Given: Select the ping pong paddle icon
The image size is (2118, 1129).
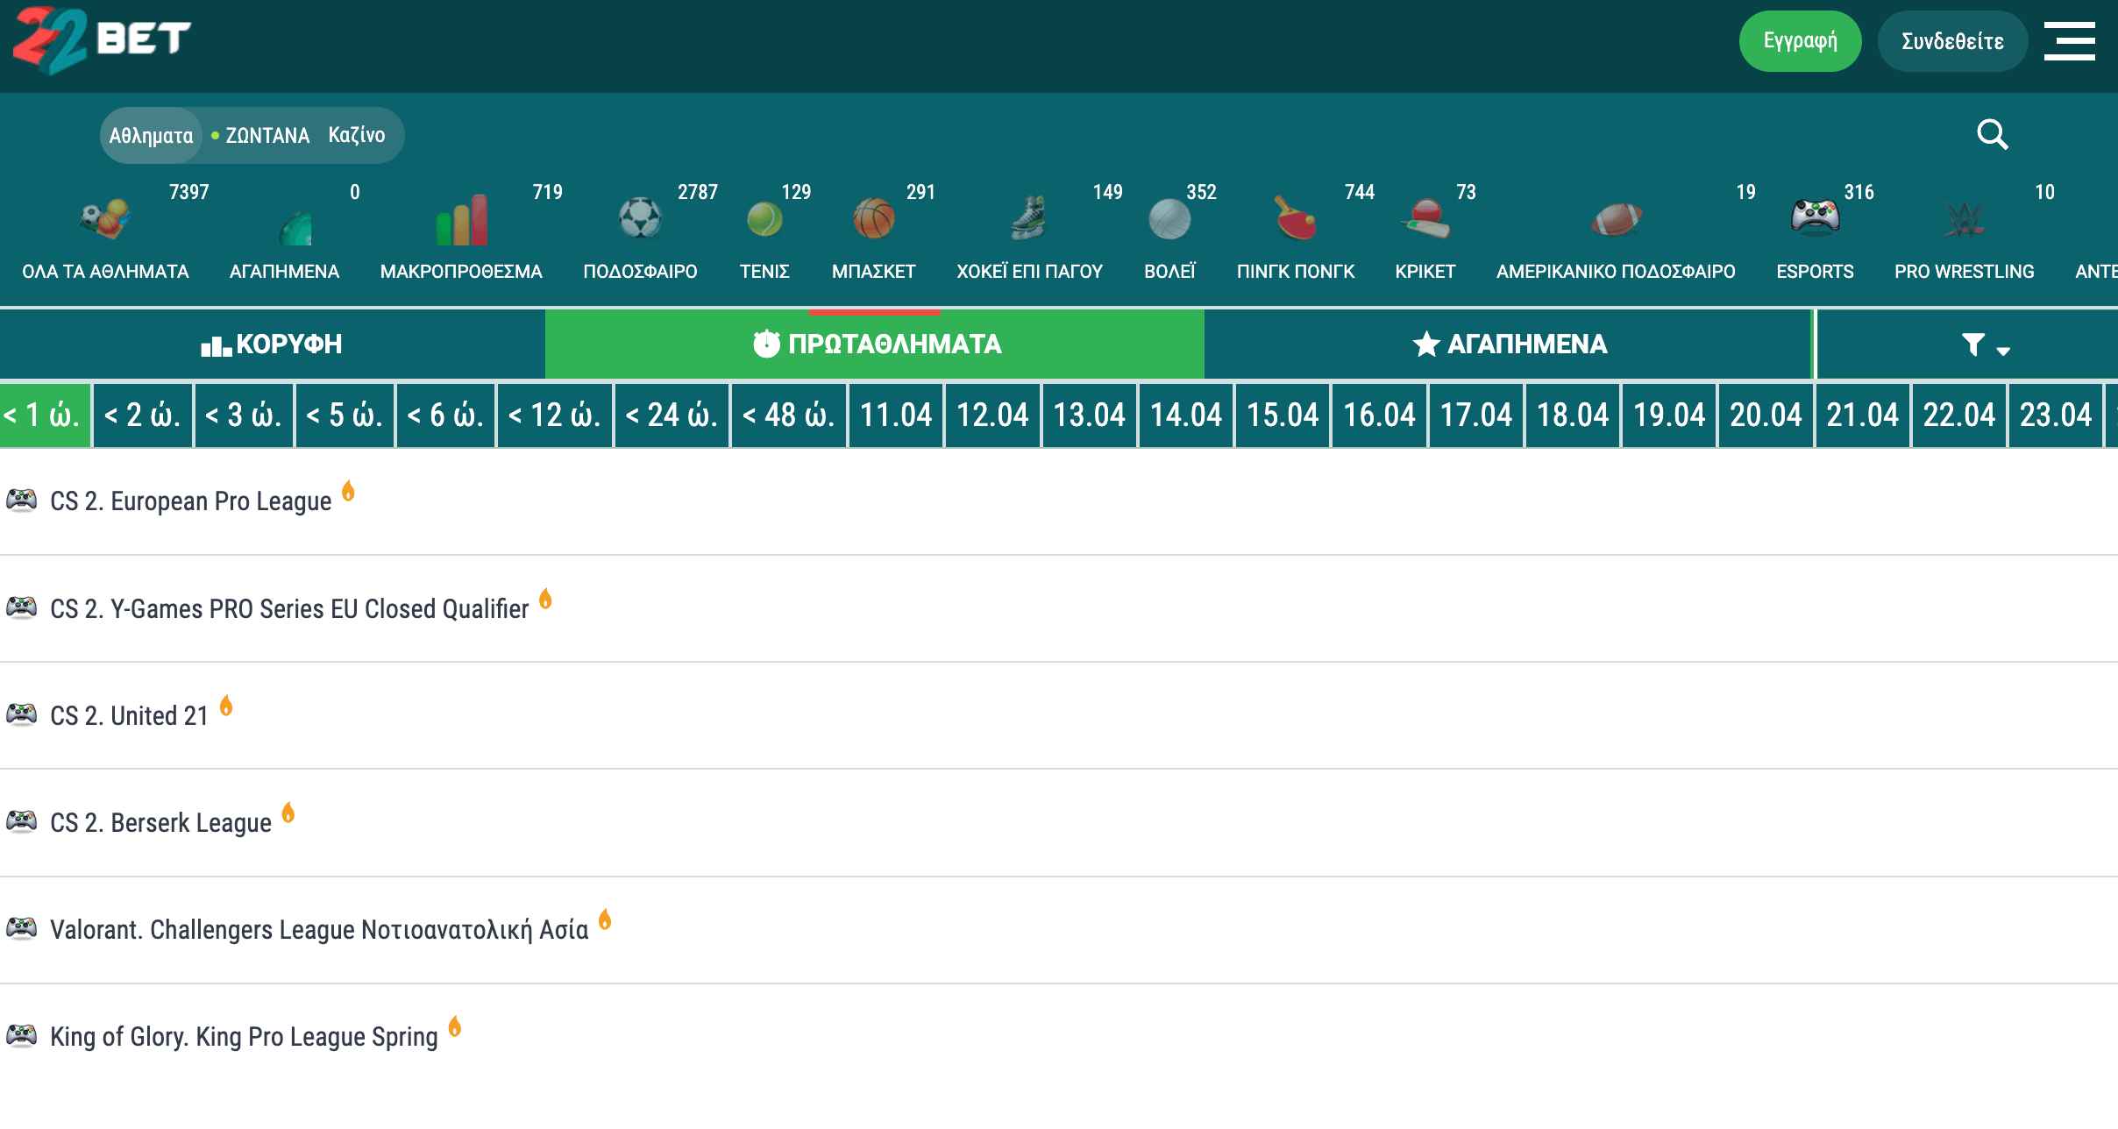Looking at the screenshot, I should [x=1295, y=218].
